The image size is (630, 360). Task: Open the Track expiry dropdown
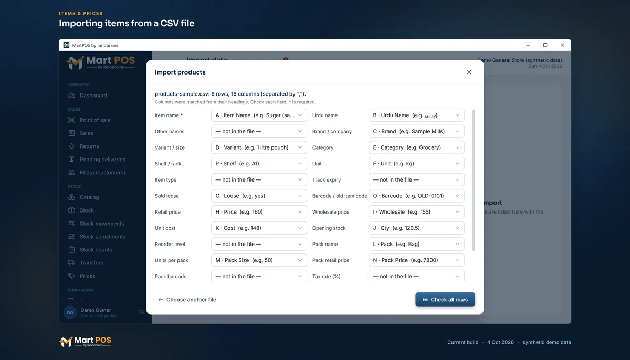[416, 179]
